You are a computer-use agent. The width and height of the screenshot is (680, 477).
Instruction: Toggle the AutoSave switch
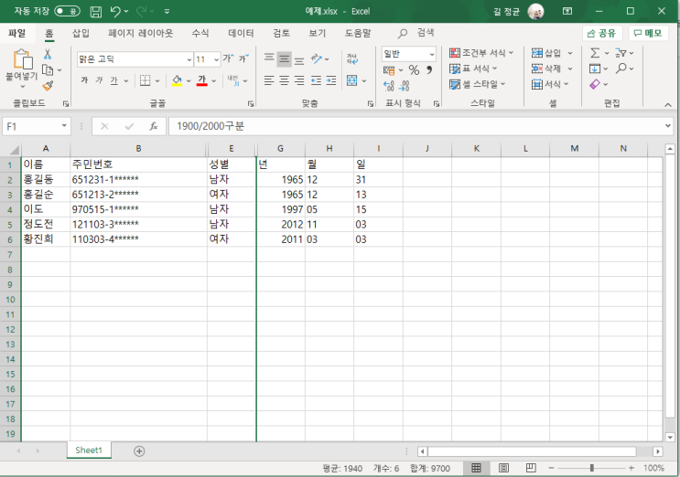point(67,11)
